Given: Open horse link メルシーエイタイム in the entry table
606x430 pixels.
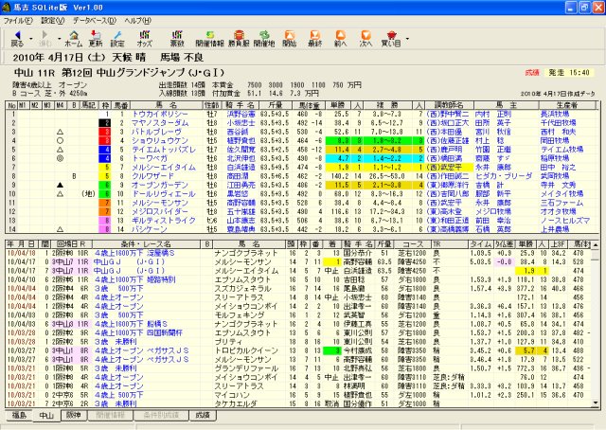Looking at the screenshot, I should coord(164,168).
